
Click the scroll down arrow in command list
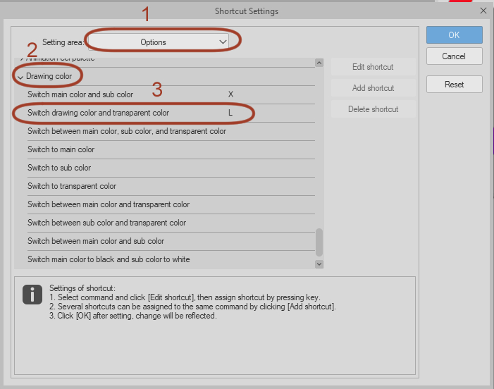pyautogui.click(x=319, y=264)
